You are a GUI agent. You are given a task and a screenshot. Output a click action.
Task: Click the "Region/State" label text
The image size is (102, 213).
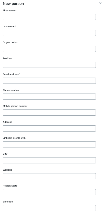point(10,186)
